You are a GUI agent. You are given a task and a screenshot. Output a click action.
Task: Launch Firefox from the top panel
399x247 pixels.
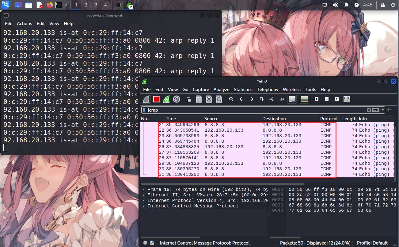[49, 5]
